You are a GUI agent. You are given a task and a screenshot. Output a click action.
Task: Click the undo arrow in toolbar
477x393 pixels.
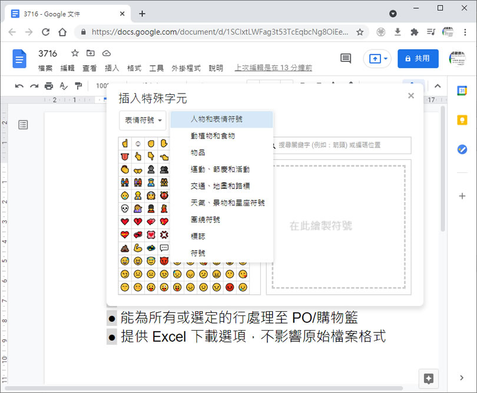19,86
